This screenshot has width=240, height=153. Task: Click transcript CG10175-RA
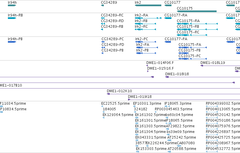click(x=197, y=24)
